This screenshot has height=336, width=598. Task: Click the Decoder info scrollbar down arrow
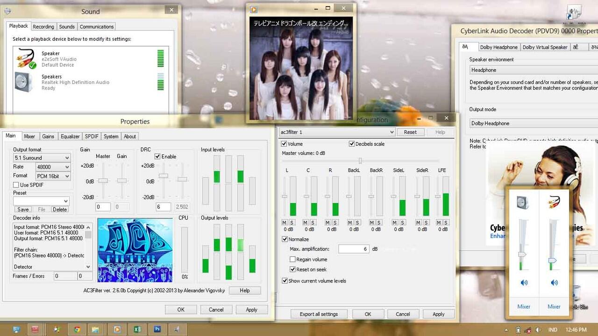coord(88,266)
